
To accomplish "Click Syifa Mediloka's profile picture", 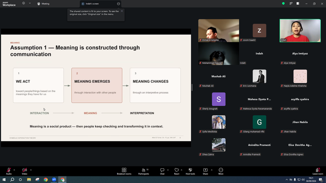I will pos(219,122).
